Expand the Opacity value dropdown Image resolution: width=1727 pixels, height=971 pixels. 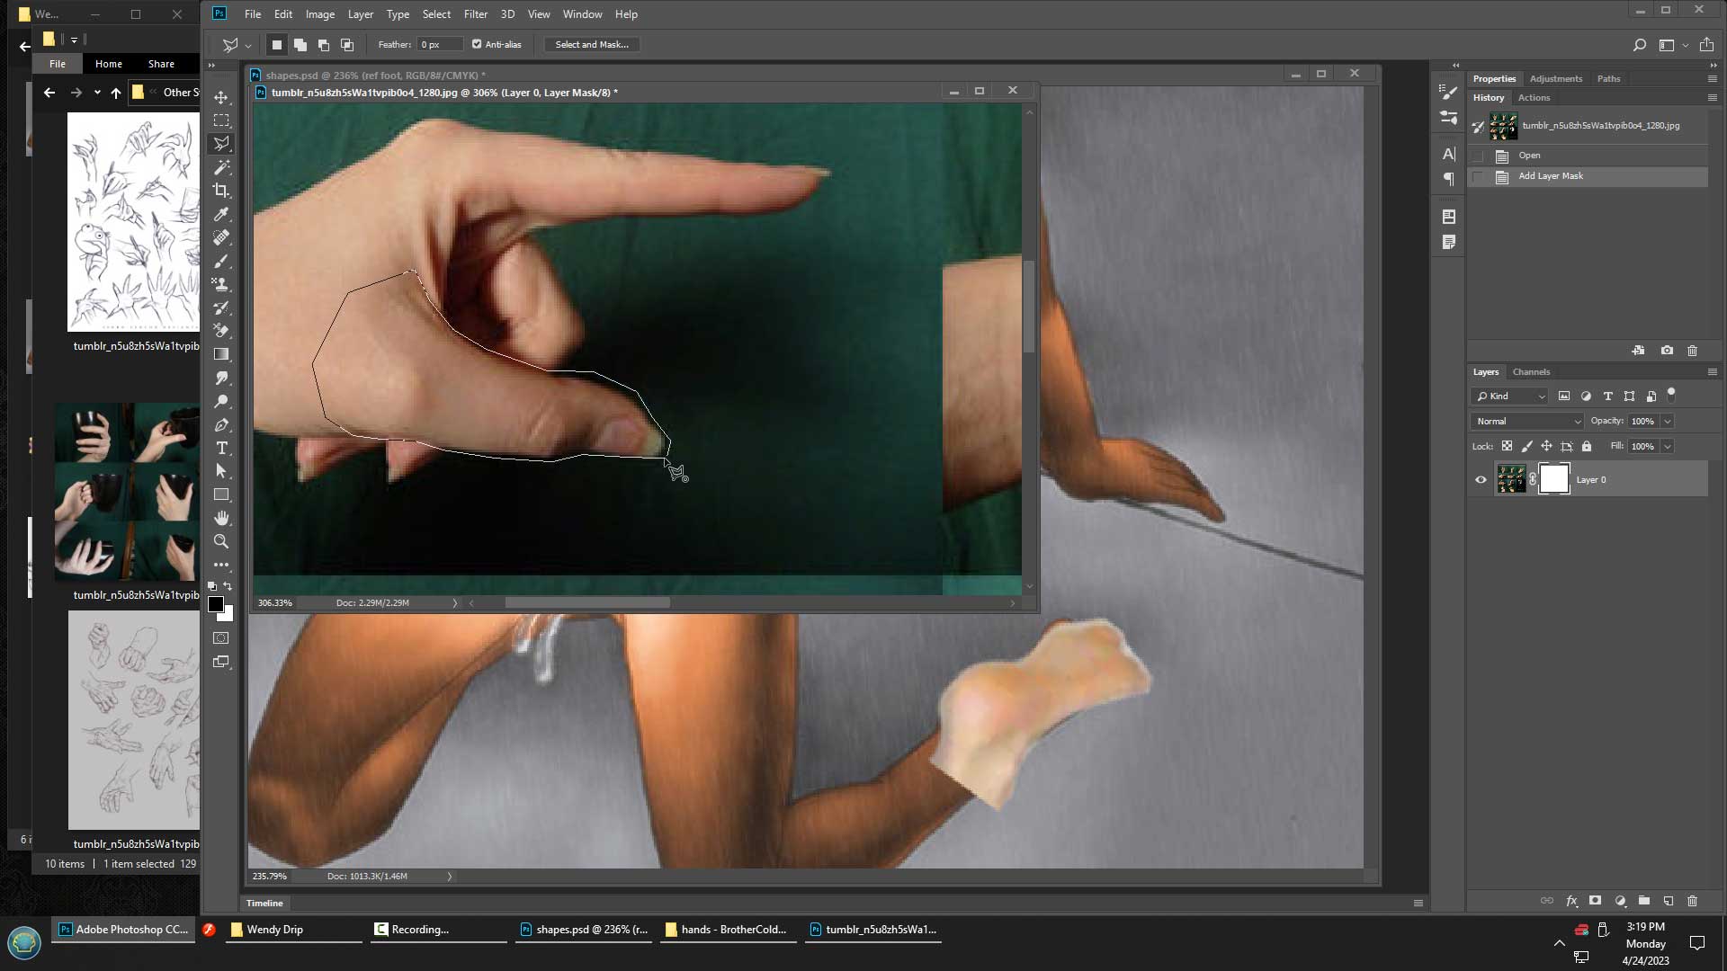coord(1667,421)
